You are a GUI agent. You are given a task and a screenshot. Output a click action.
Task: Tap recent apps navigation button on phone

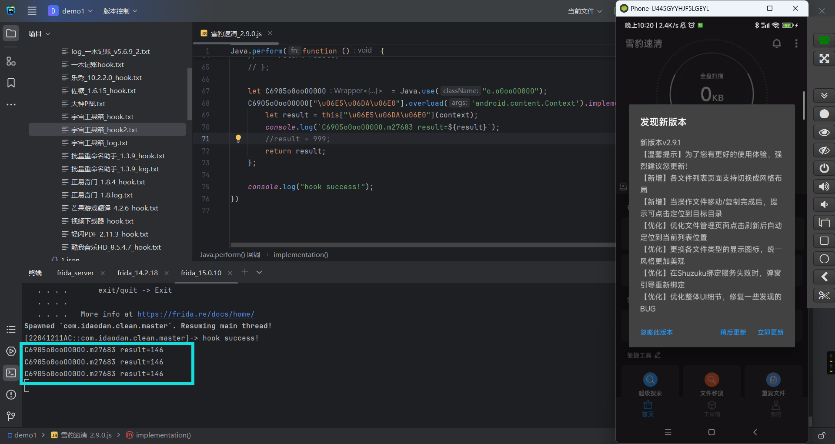pyautogui.click(x=668, y=432)
